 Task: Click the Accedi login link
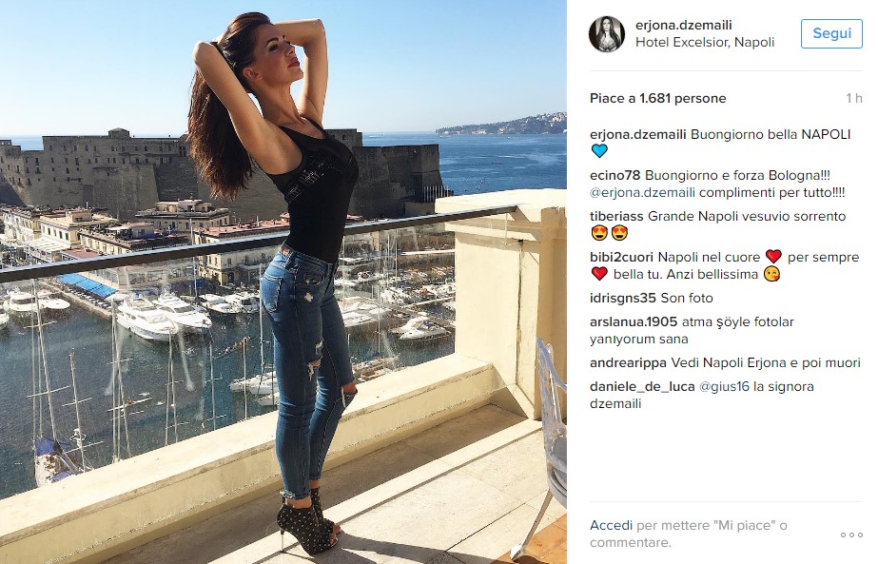pyautogui.click(x=611, y=525)
